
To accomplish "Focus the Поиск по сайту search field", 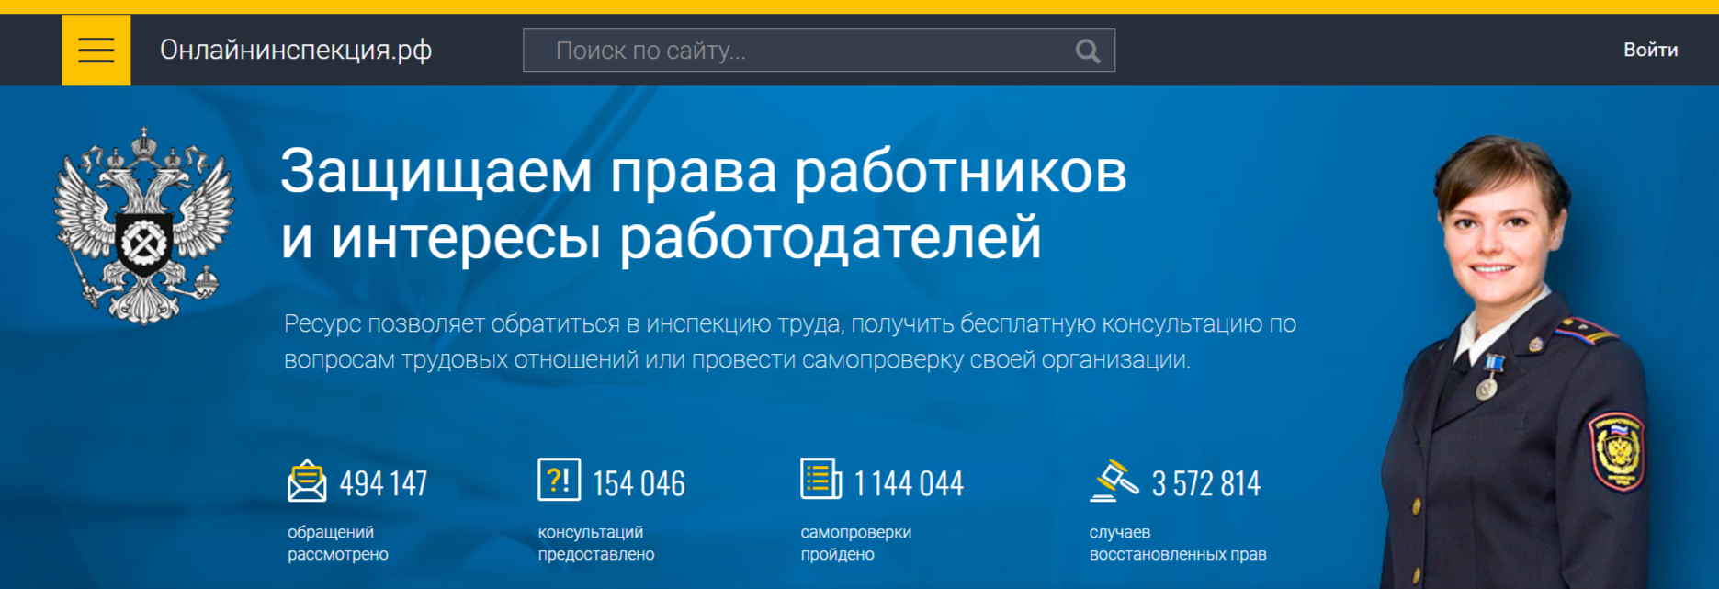I will [x=819, y=51].
